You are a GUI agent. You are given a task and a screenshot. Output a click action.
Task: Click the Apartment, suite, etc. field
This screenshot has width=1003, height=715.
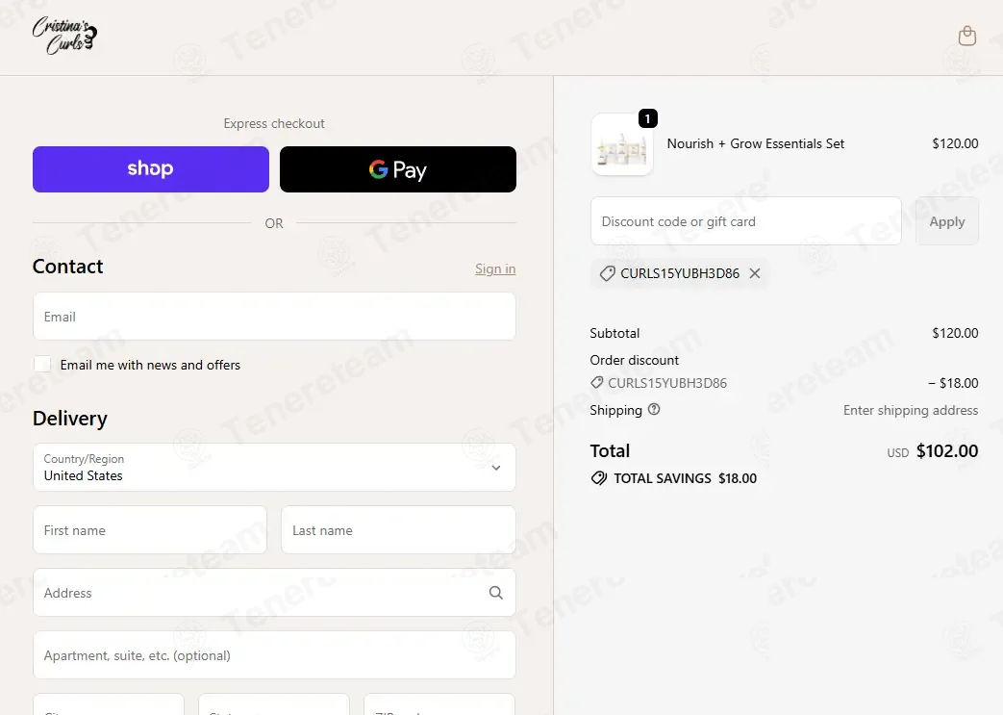point(274,654)
